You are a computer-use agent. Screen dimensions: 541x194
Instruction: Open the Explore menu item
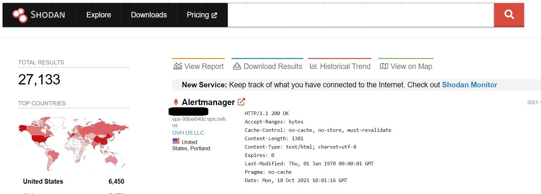tap(99, 15)
